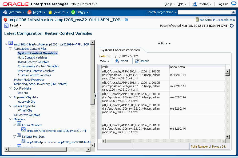Click the Enterprise cubes icon
This screenshot has width=238, height=158.
click(5, 12)
